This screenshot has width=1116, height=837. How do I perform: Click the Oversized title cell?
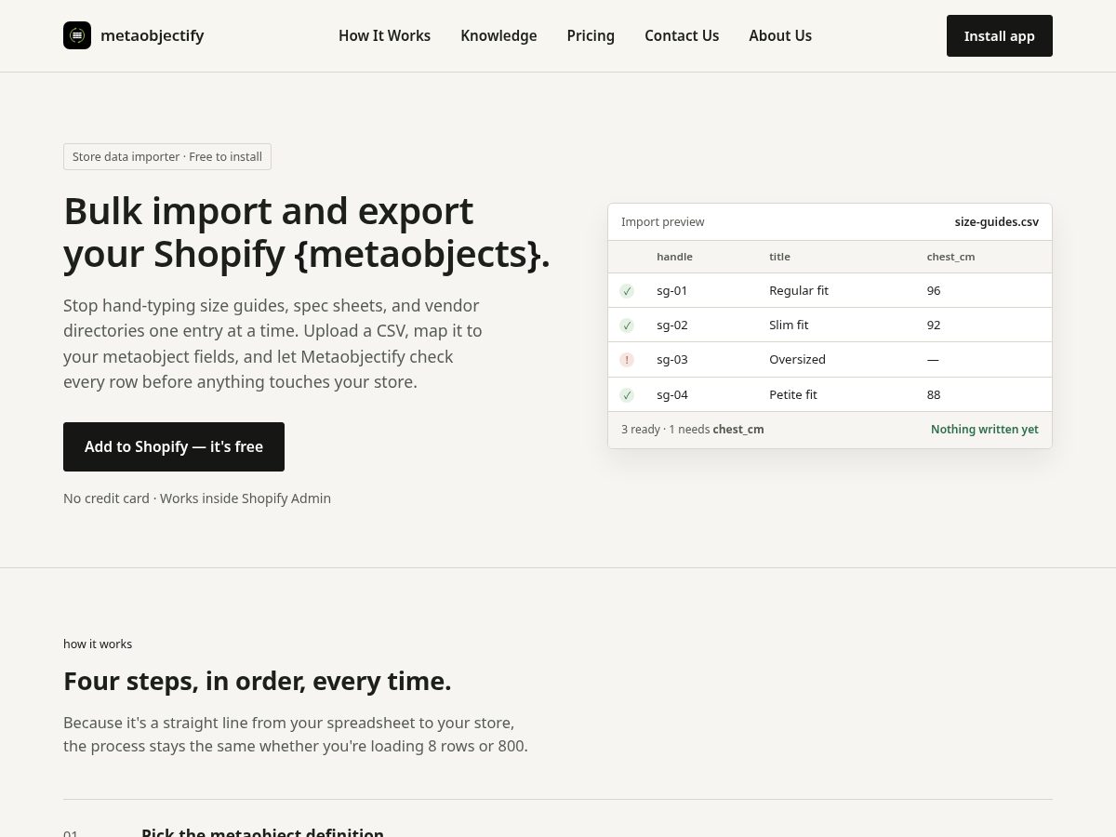coord(797,359)
